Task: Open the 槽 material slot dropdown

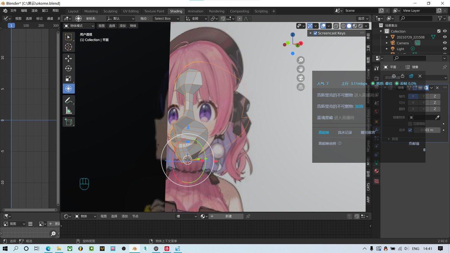Action: click(x=186, y=216)
